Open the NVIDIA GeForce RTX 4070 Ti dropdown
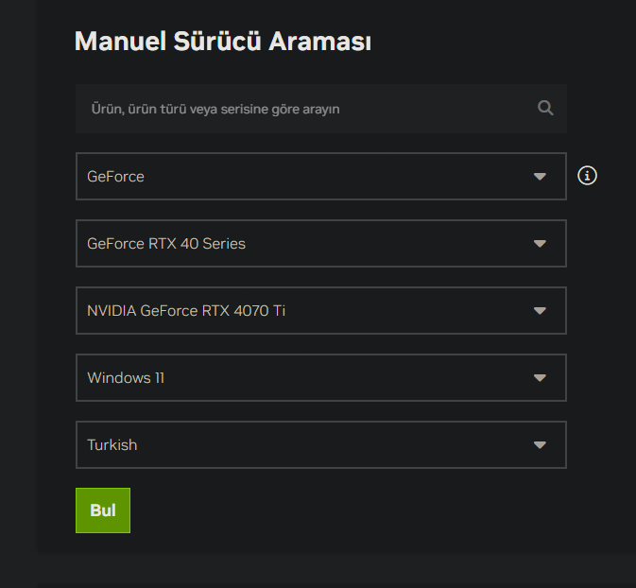The image size is (636, 588). [321, 310]
